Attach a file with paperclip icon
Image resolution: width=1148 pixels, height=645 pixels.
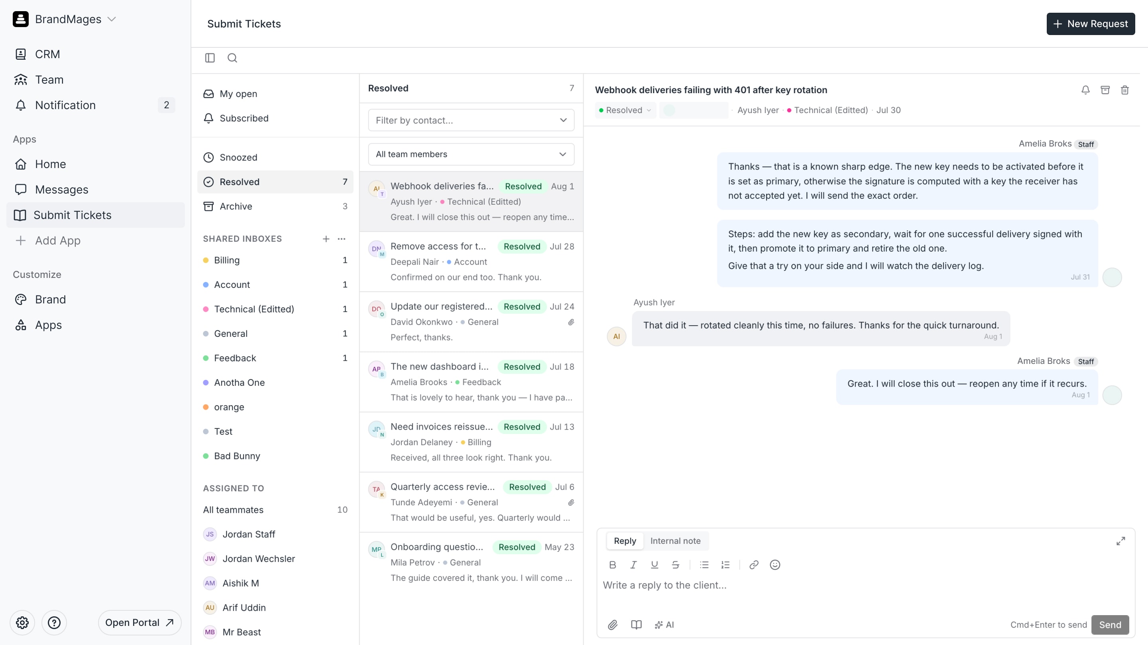point(613,625)
